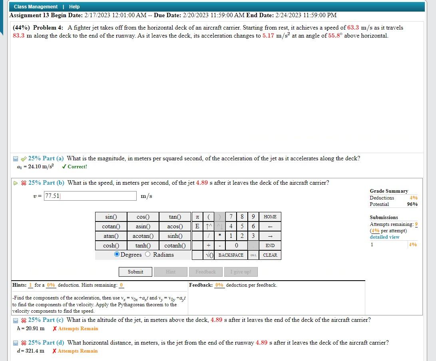436x361 pixels.
Task: Click BACKSPACE on the calculator keypad
Action: 231,255
